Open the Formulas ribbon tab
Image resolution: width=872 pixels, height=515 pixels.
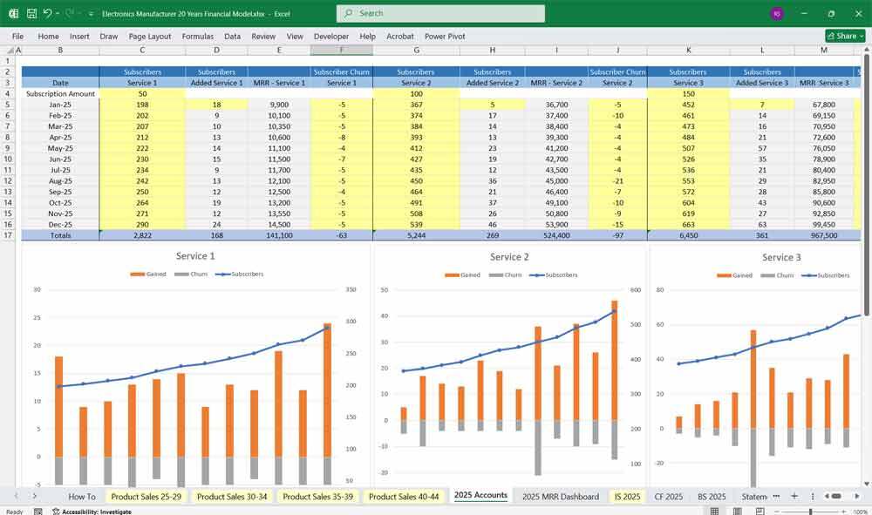pyautogui.click(x=198, y=36)
